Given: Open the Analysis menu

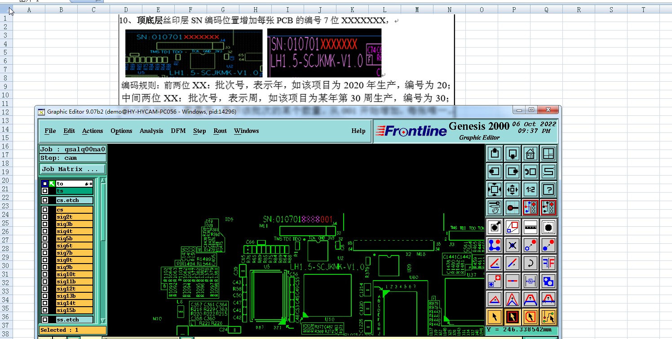Looking at the screenshot, I should coord(151,131).
